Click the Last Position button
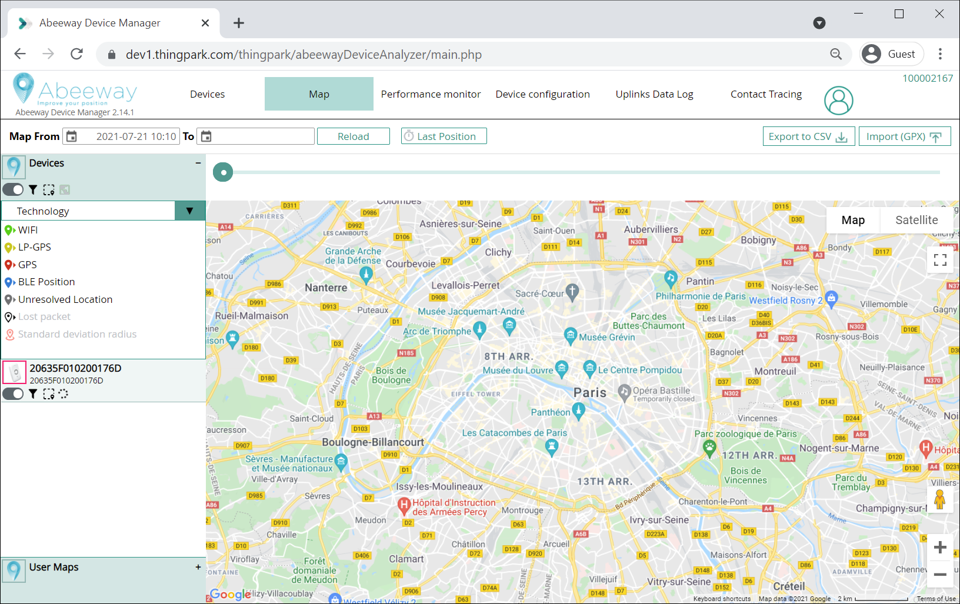This screenshot has width=960, height=604. [444, 136]
